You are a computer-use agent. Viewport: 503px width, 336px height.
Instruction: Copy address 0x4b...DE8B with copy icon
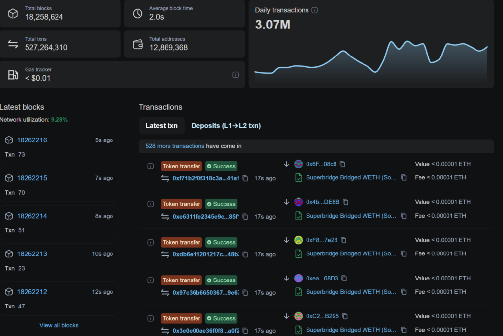coord(346,202)
